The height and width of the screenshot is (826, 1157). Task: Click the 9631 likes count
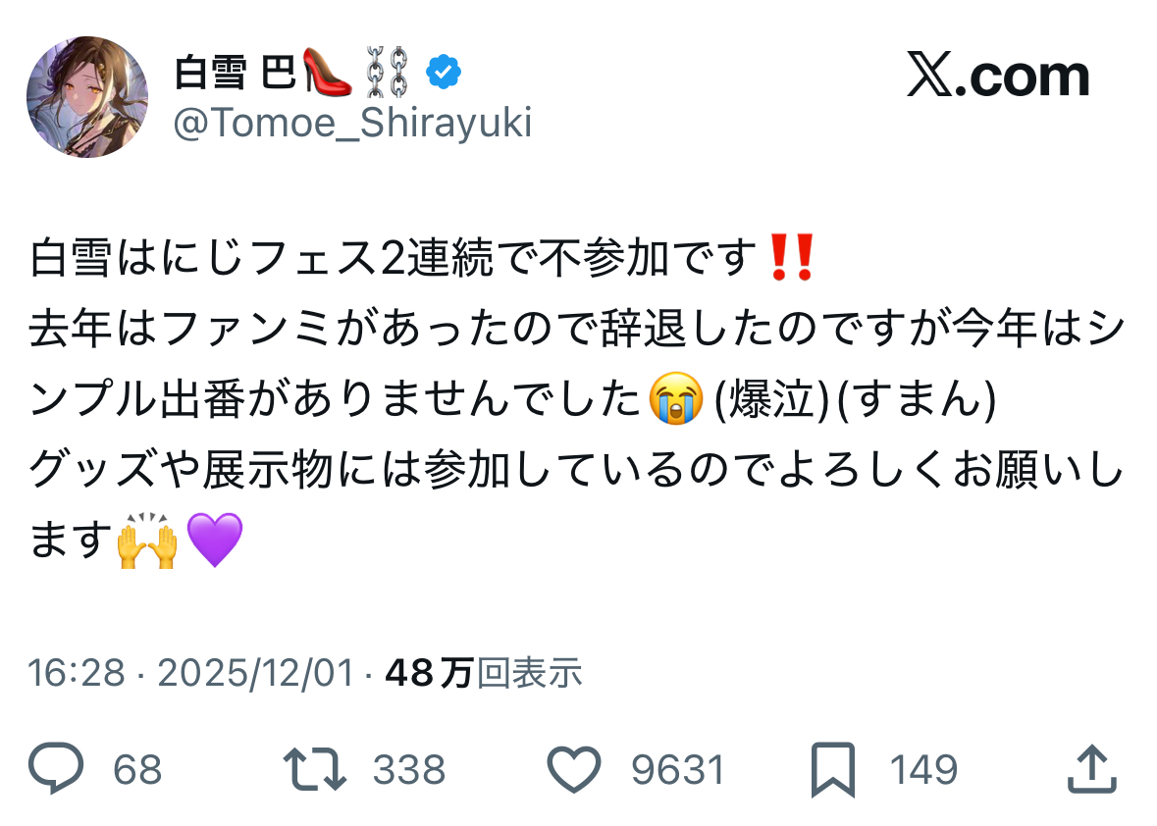click(678, 770)
